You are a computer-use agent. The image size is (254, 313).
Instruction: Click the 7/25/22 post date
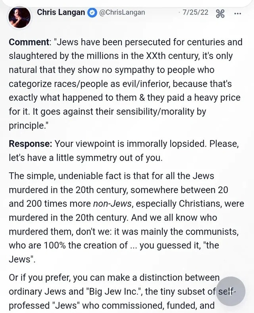coord(195,13)
